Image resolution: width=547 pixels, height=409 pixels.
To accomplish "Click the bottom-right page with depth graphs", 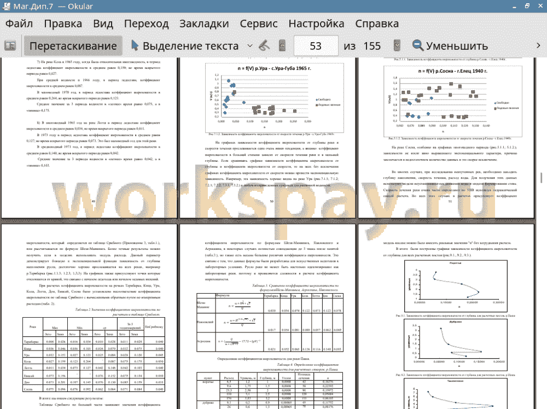I will click(446, 317).
